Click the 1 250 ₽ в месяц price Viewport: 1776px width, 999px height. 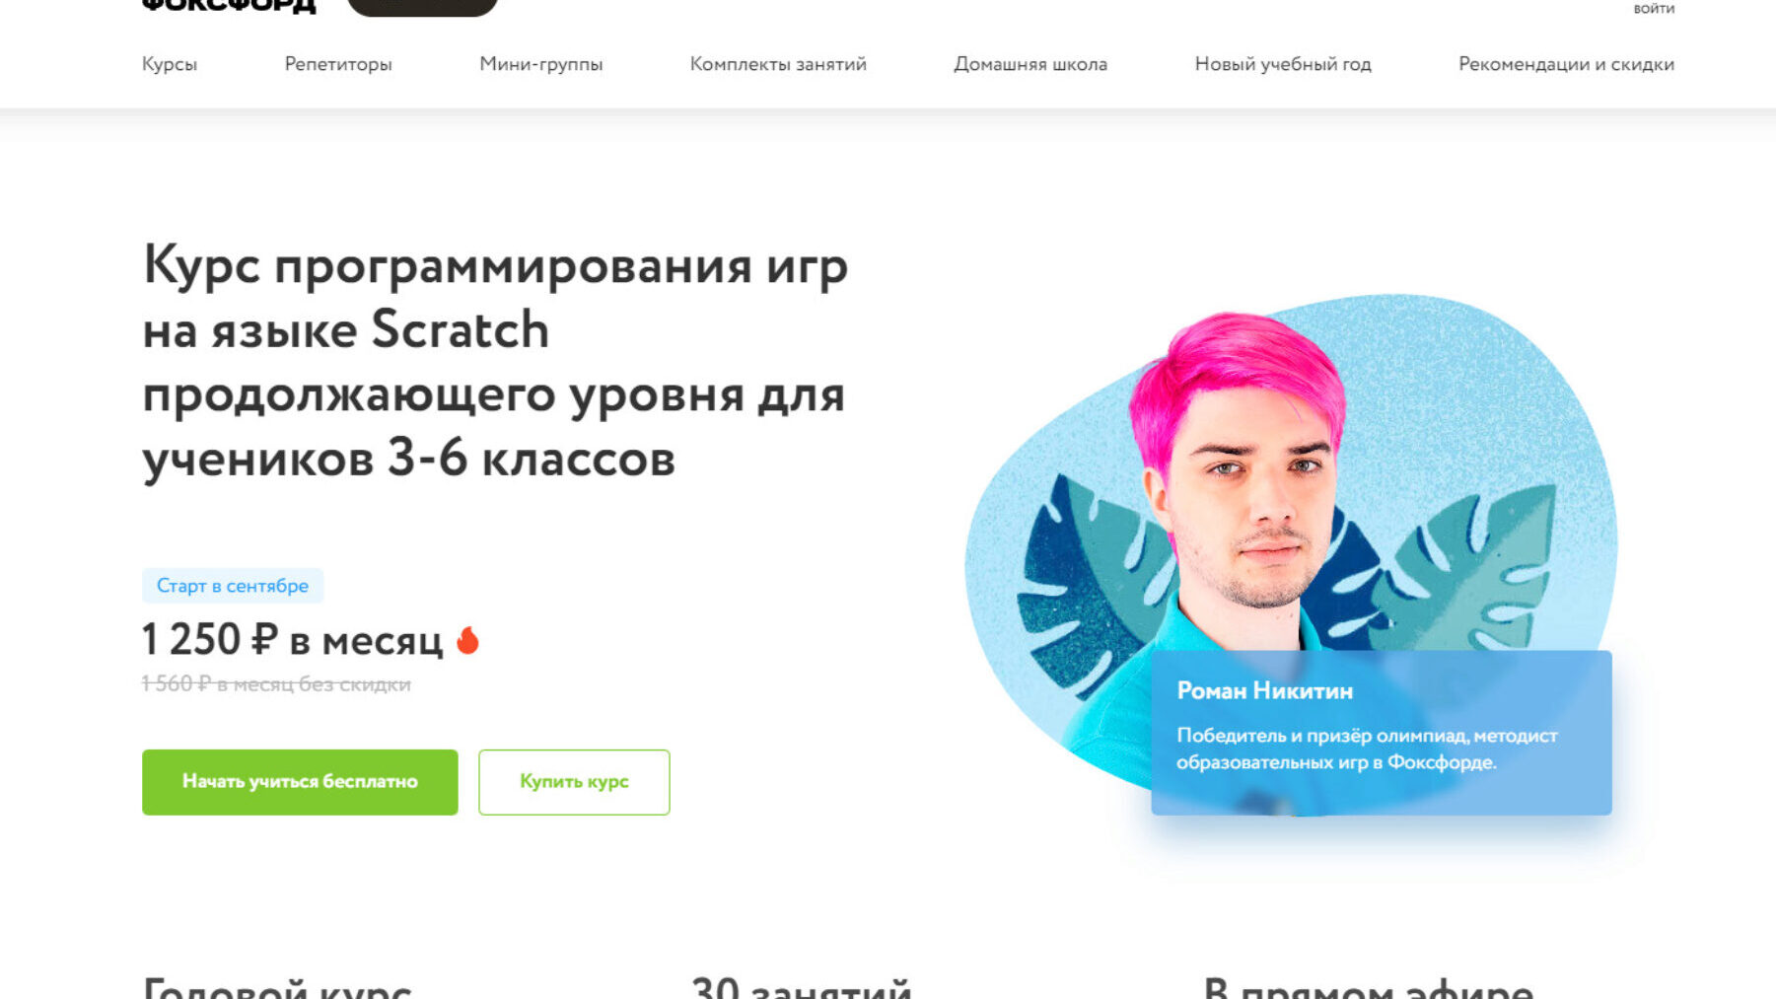tap(293, 640)
